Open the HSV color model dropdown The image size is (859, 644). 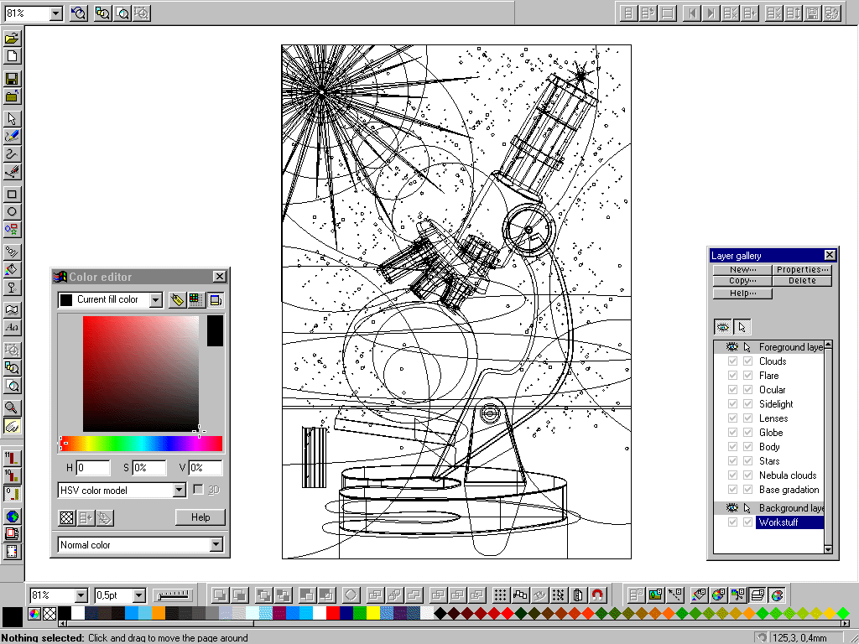tap(180, 489)
